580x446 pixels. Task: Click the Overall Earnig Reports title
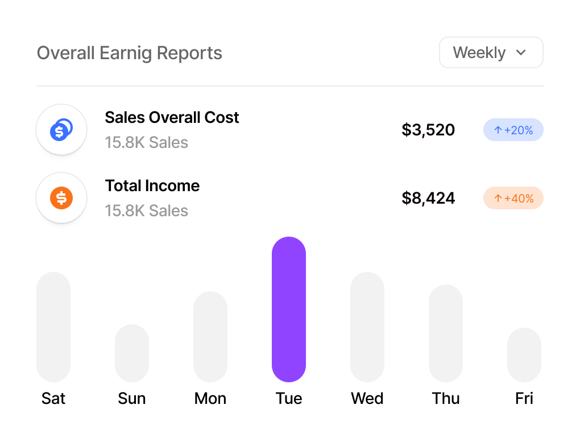pyautogui.click(x=129, y=52)
